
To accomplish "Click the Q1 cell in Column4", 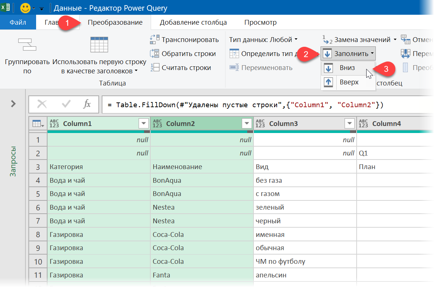I will tap(395, 153).
